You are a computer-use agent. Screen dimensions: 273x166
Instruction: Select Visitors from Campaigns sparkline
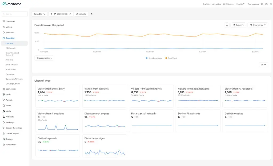[58, 127]
